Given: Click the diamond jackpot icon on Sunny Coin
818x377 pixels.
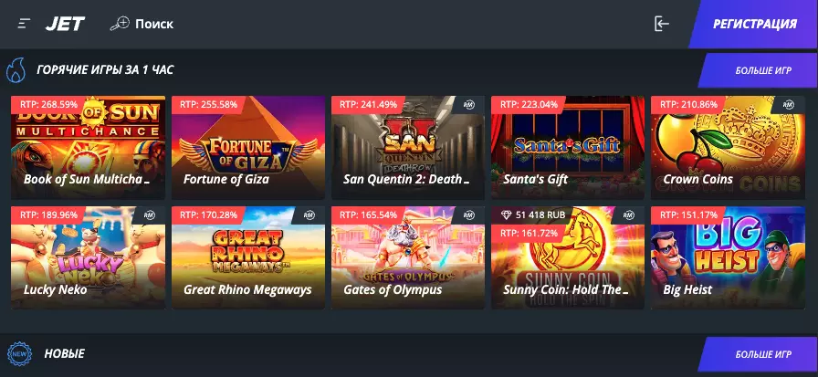Looking at the screenshot, I should (506, 215).
